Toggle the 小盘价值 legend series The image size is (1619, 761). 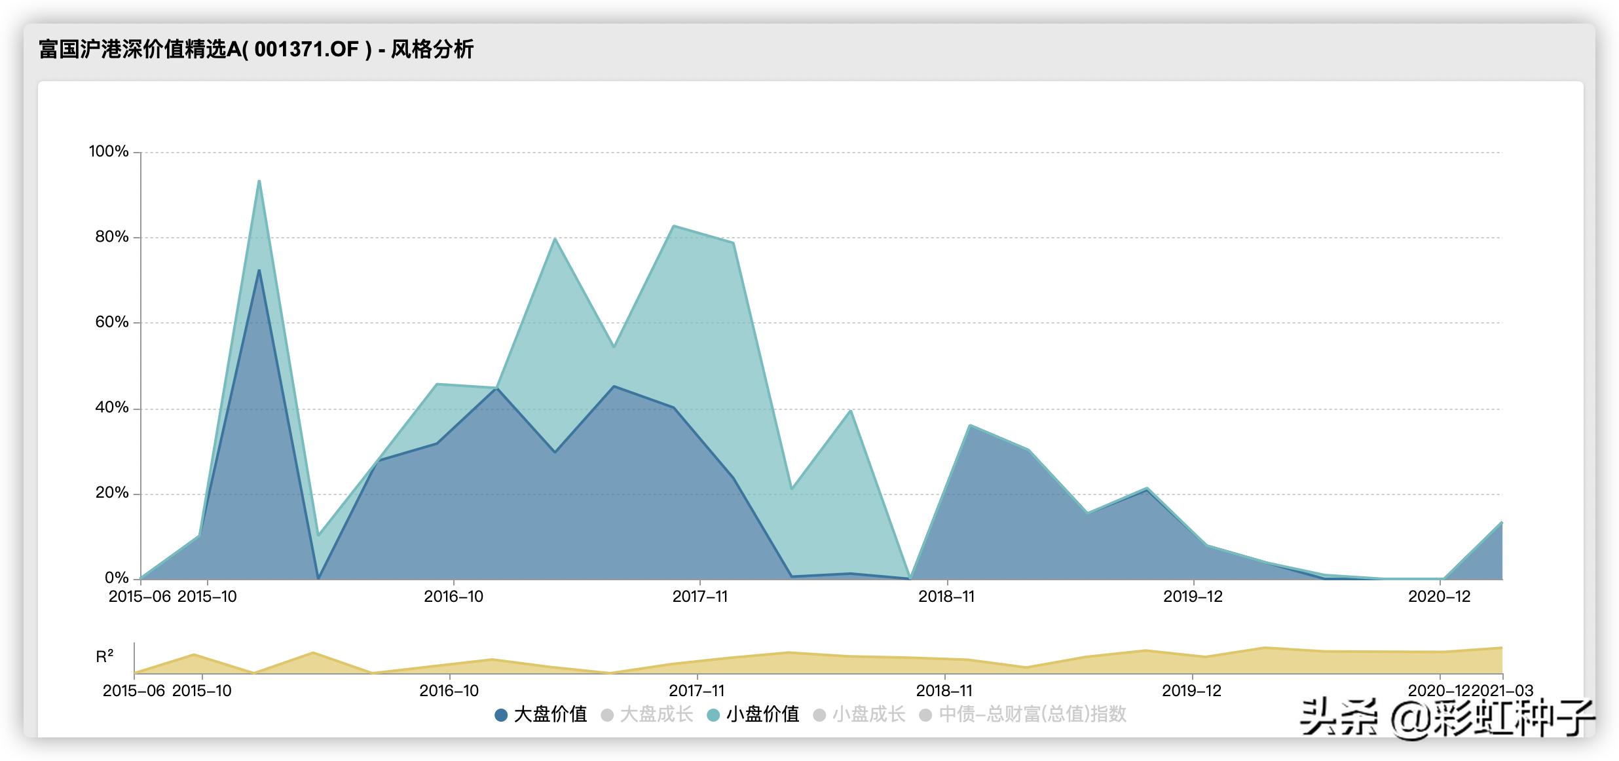(762, 715)
